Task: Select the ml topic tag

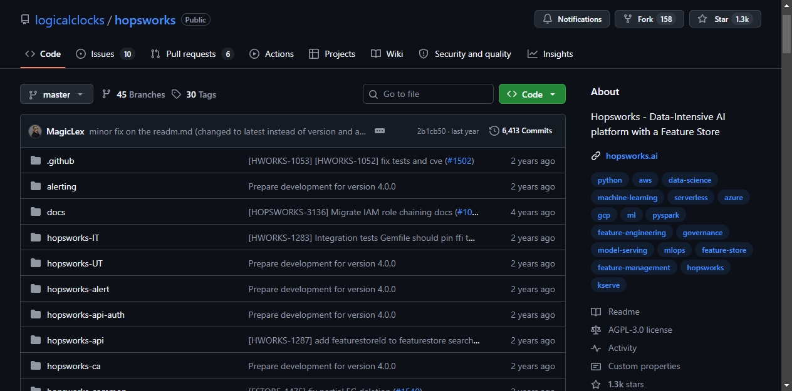Action: [632, 215]
